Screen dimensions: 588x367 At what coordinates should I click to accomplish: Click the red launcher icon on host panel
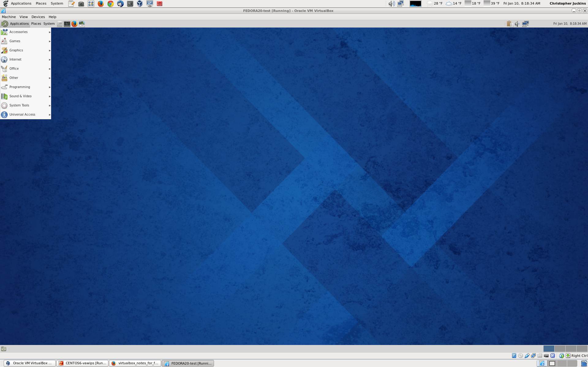point(160,4)
